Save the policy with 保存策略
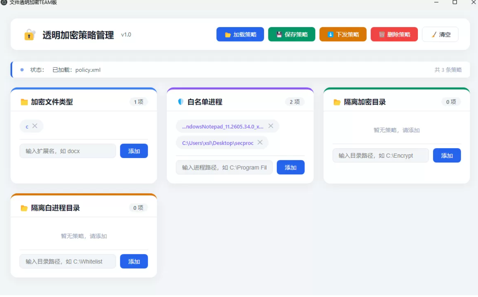The width and height of the screenshot is (478, 297). (x=292, y=34)
